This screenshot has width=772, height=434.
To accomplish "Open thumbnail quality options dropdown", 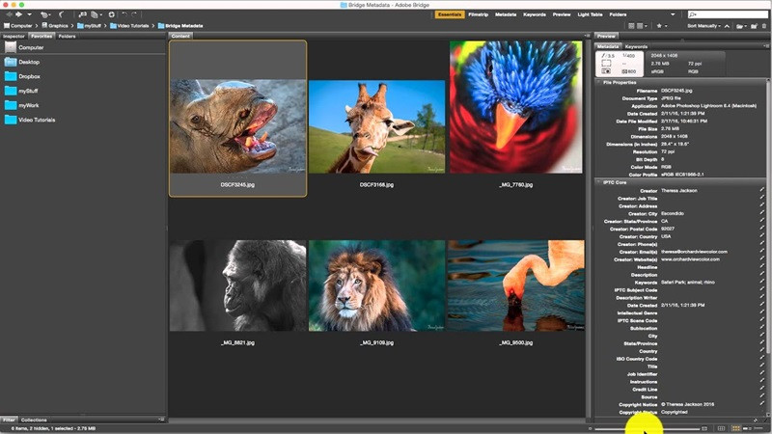I will click(x=642, y=26).
